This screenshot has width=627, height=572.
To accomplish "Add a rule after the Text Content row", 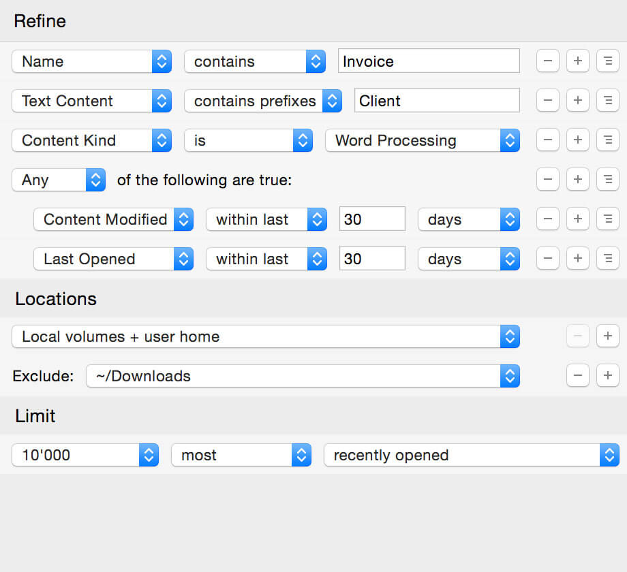I will point(577,101).
